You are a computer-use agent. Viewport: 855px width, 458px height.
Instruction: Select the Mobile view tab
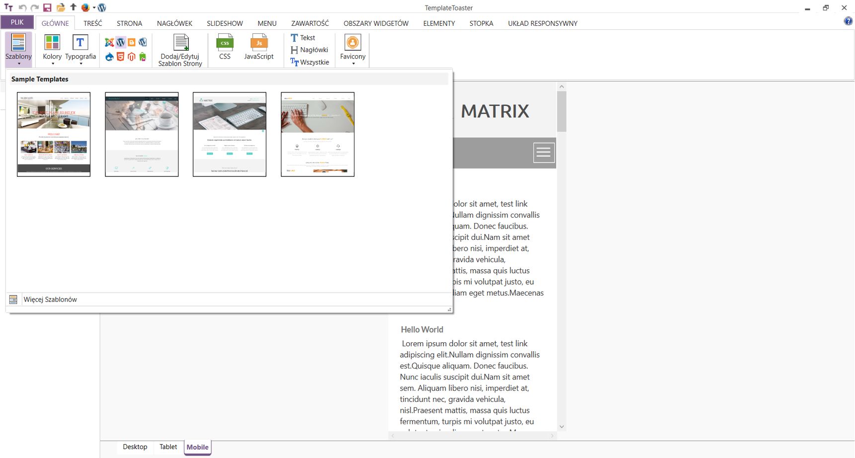197,447
